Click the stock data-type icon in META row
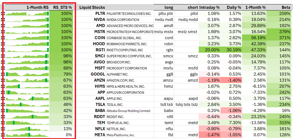This screenshot has width=293, height=139. (3, 135)
